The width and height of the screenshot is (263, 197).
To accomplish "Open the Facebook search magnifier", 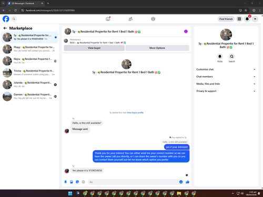I will click(x=14, y=19).
